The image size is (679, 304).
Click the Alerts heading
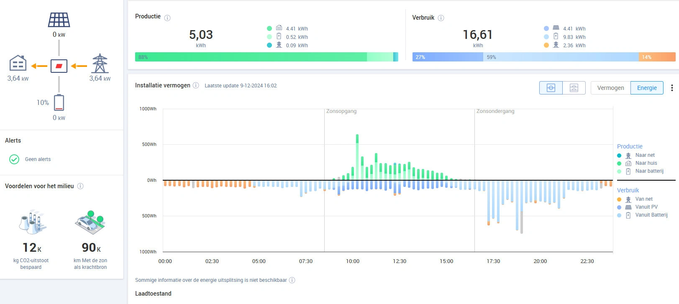13,141
